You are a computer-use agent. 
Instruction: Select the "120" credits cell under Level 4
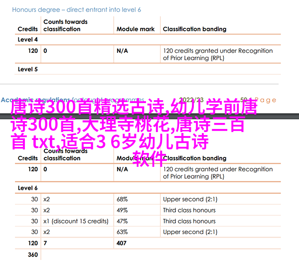point(33,51)
